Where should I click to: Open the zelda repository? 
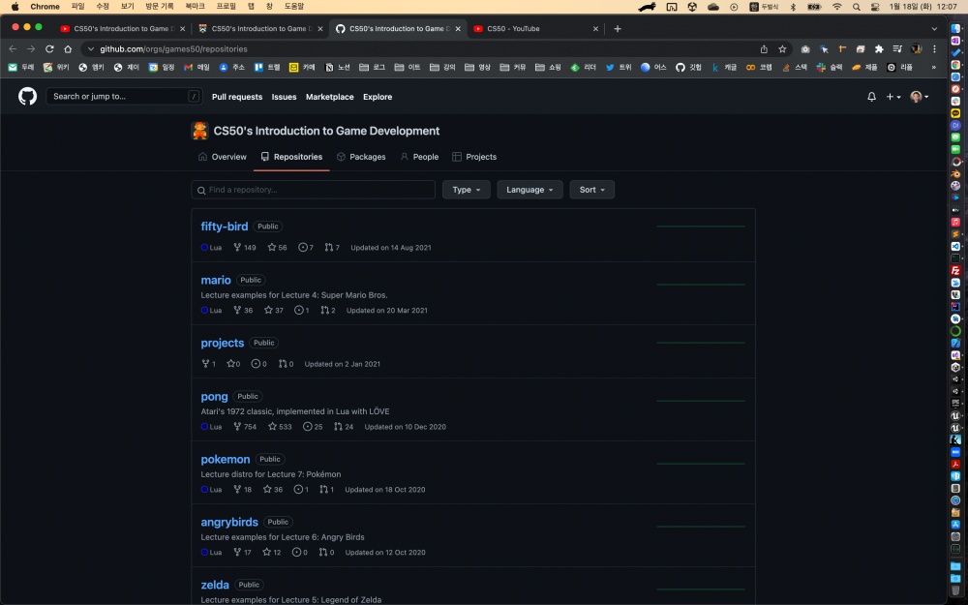point(215,585)
